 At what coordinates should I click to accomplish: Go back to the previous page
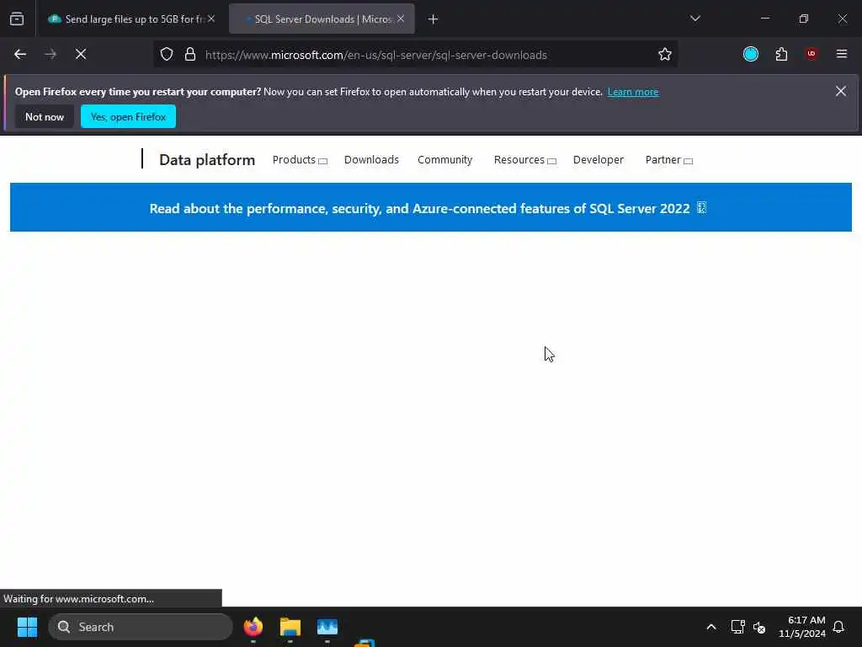tap(20, 54)
